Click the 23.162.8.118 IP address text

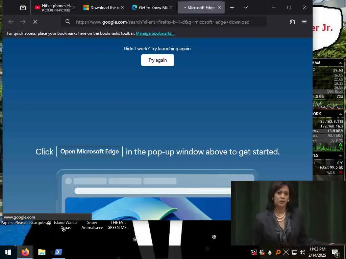click(332, 121)
